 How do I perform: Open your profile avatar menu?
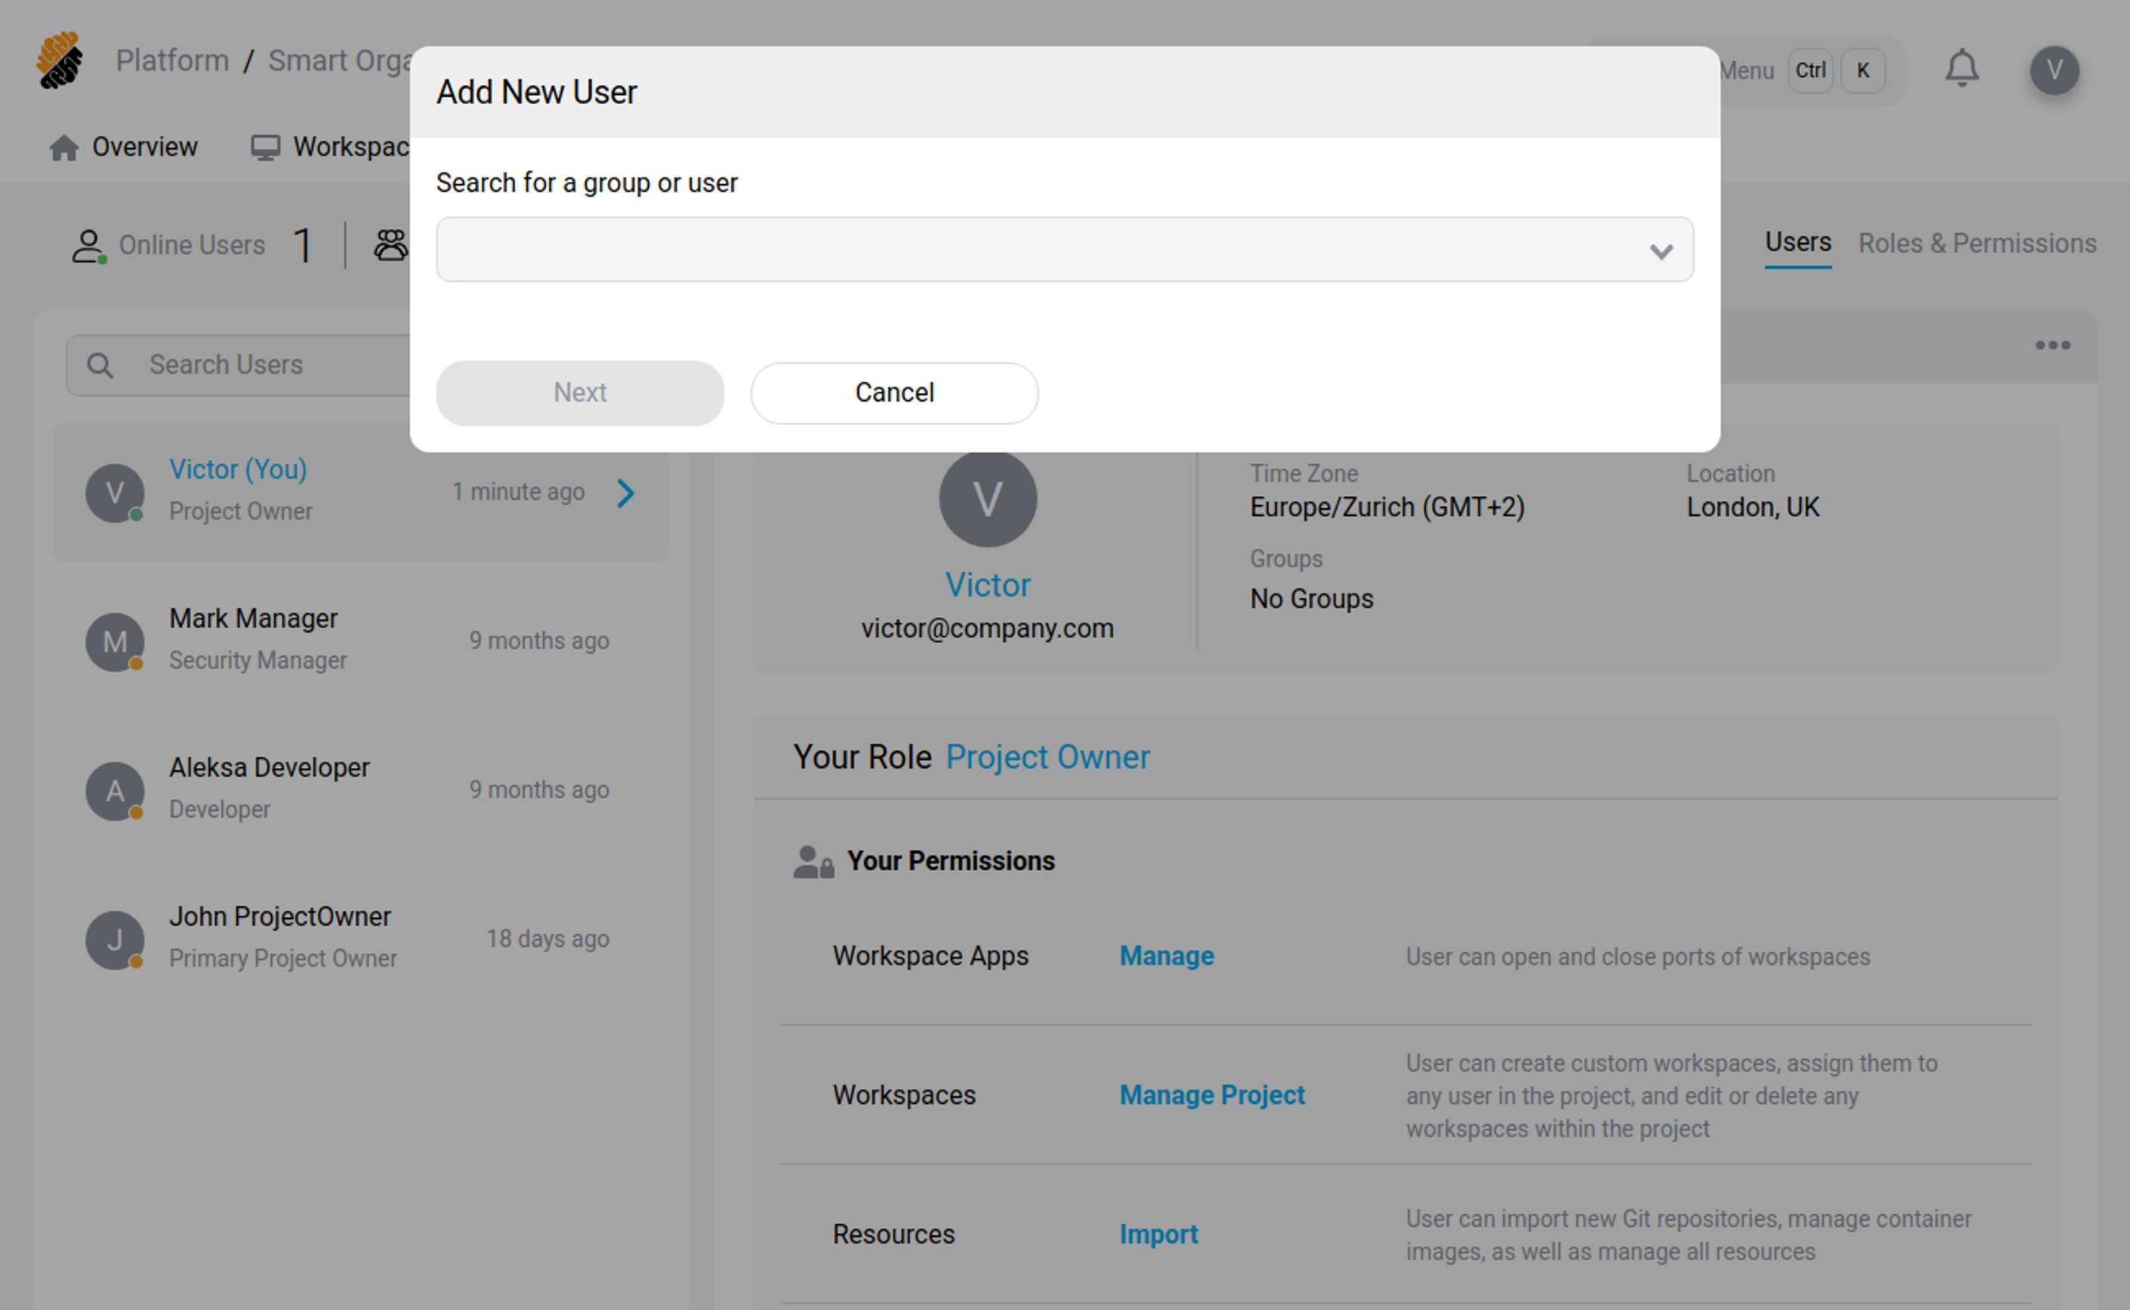pyautogui.click(x=2055, y=70)
